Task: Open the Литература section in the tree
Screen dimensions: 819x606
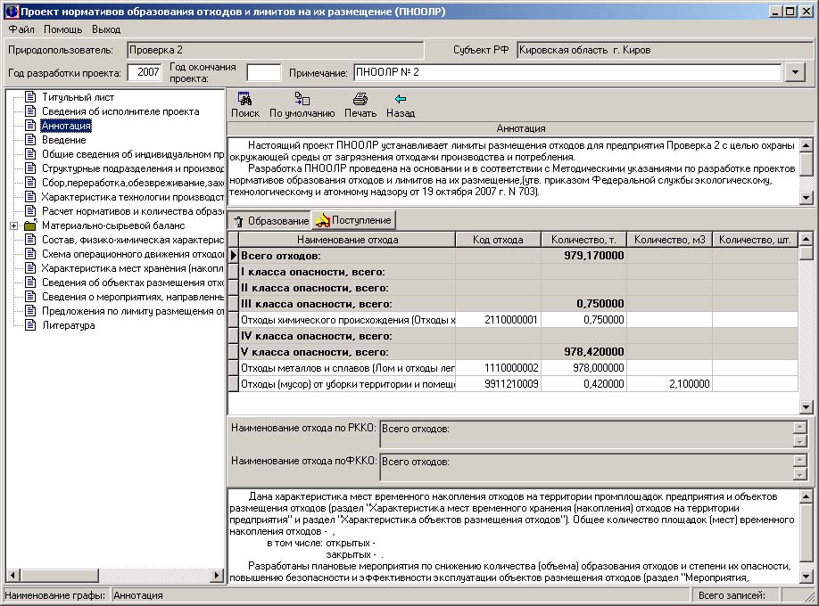Action: [68, 325]
